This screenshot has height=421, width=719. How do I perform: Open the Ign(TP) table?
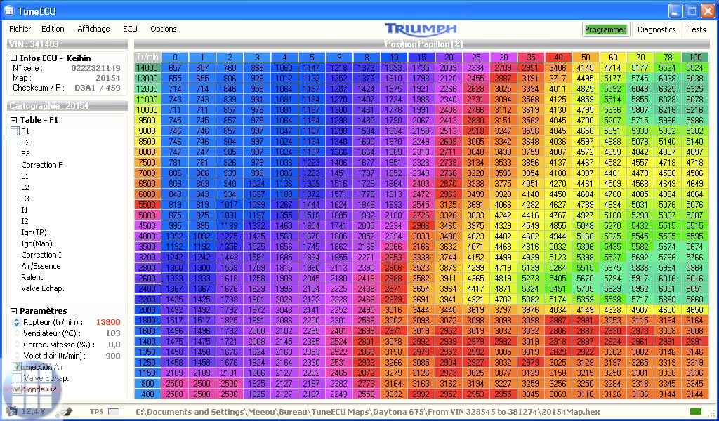coord(34,232)
